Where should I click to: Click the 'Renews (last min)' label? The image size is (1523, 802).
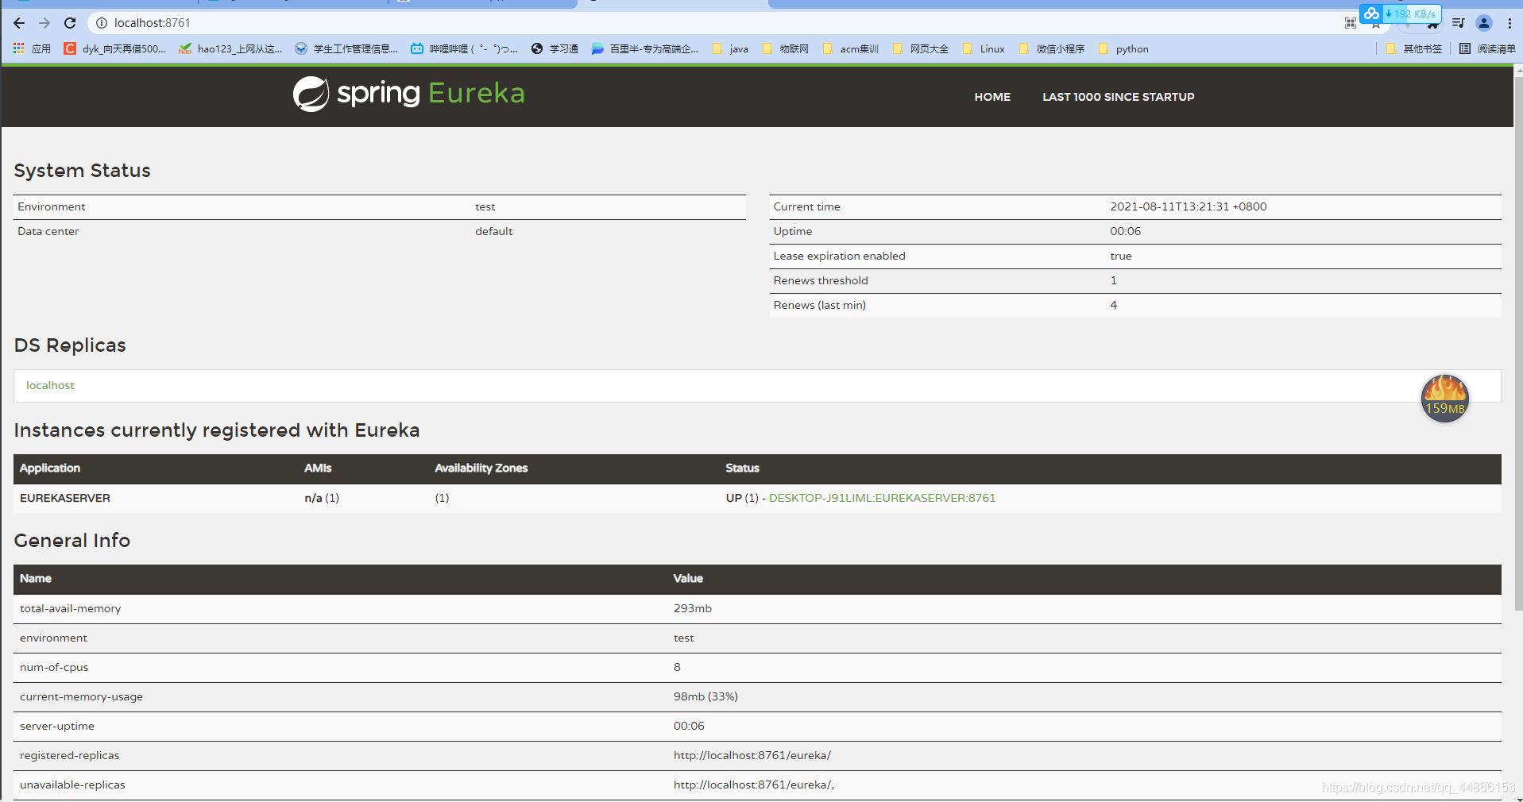pos(819,305)
